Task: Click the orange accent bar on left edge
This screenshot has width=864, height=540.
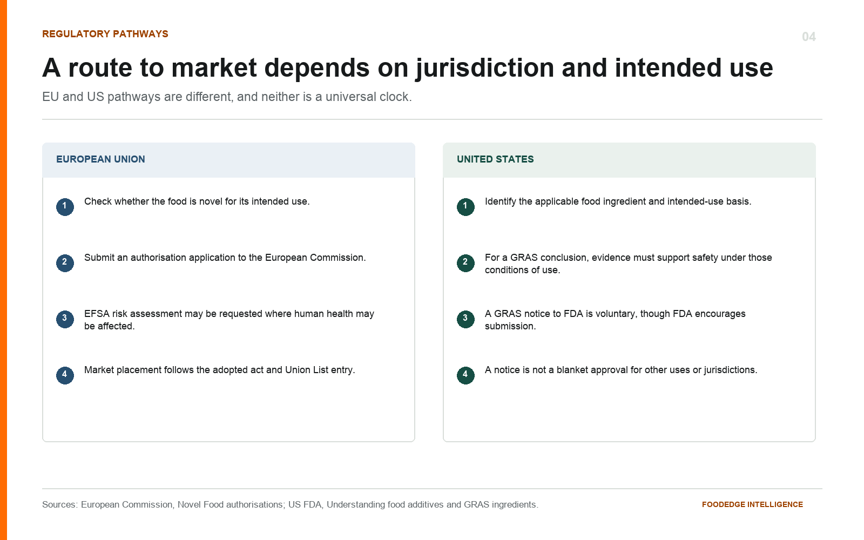Action: pyautogui.click(x=3, y=270)
